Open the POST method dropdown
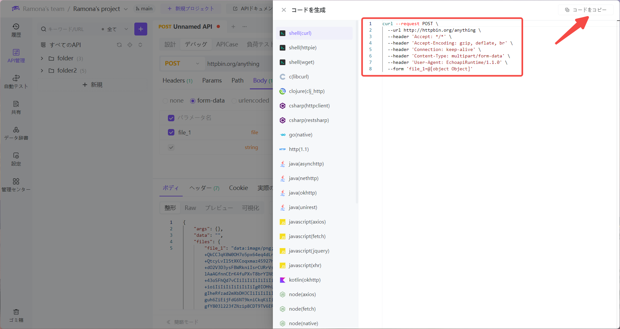Screen dimensions: 620x329 tap(182, 64)
